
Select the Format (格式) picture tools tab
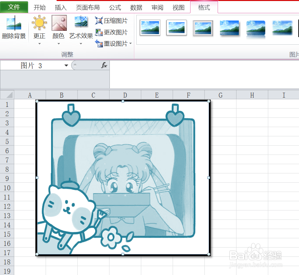204,7
